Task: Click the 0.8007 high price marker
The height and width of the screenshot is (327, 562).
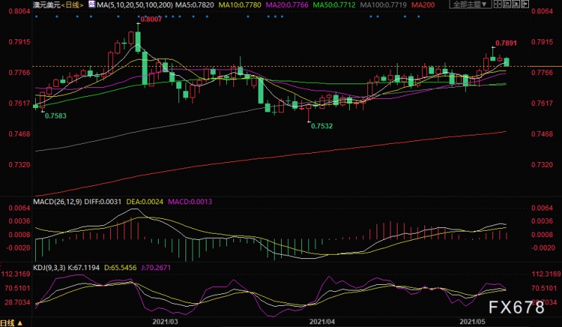Action: click(x=150, y=20)
